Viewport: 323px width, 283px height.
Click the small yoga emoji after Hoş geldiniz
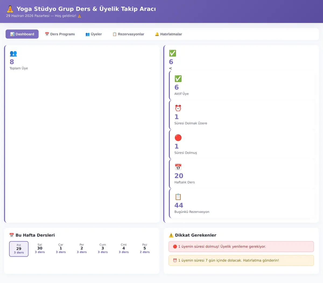point(79,16)
